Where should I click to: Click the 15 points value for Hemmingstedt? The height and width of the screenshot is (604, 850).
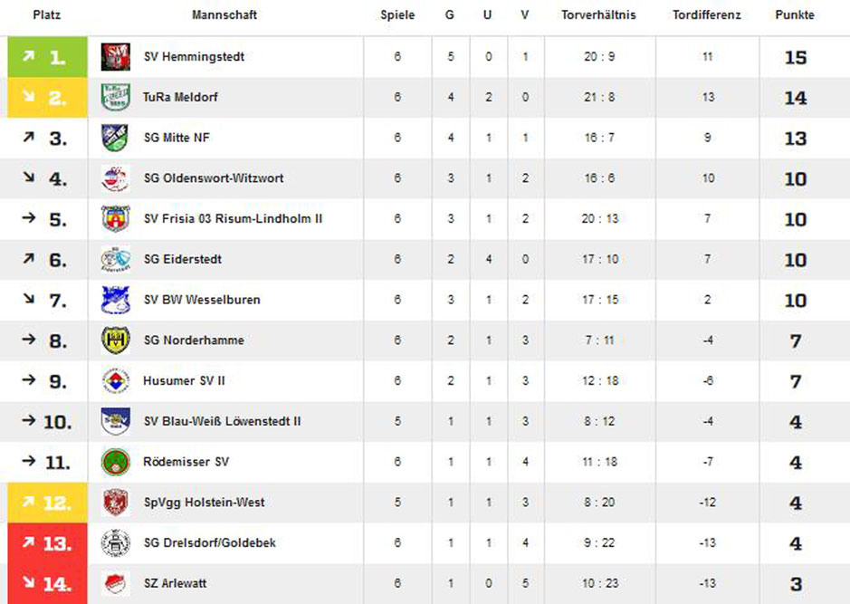796,57
